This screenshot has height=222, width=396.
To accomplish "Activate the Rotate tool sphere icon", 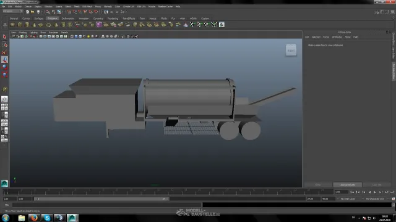I will [4, 67].
